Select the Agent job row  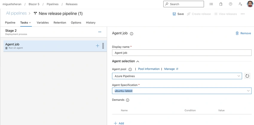click(x=55, y=46)
